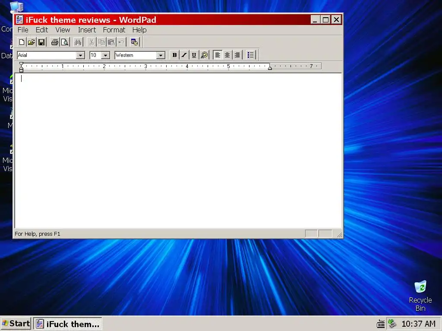Create a new document with New icon

point(22,42)
